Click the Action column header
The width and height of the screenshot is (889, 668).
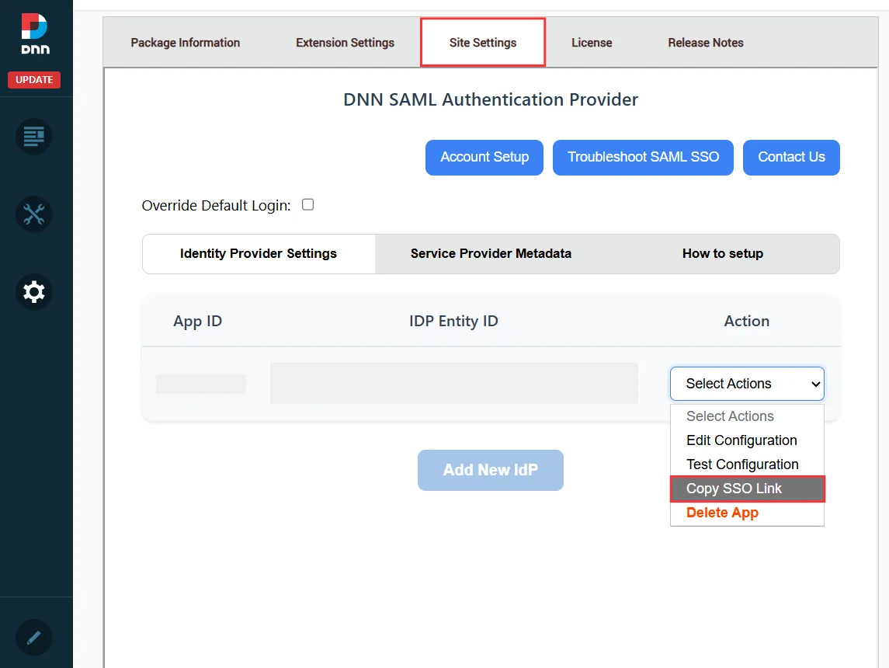point(747,321)
